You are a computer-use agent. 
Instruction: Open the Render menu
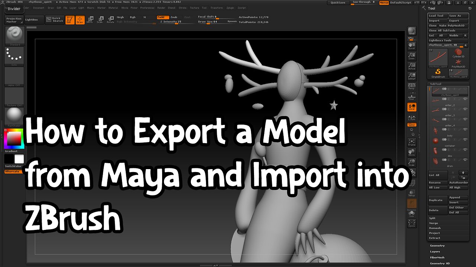point(161,8)
